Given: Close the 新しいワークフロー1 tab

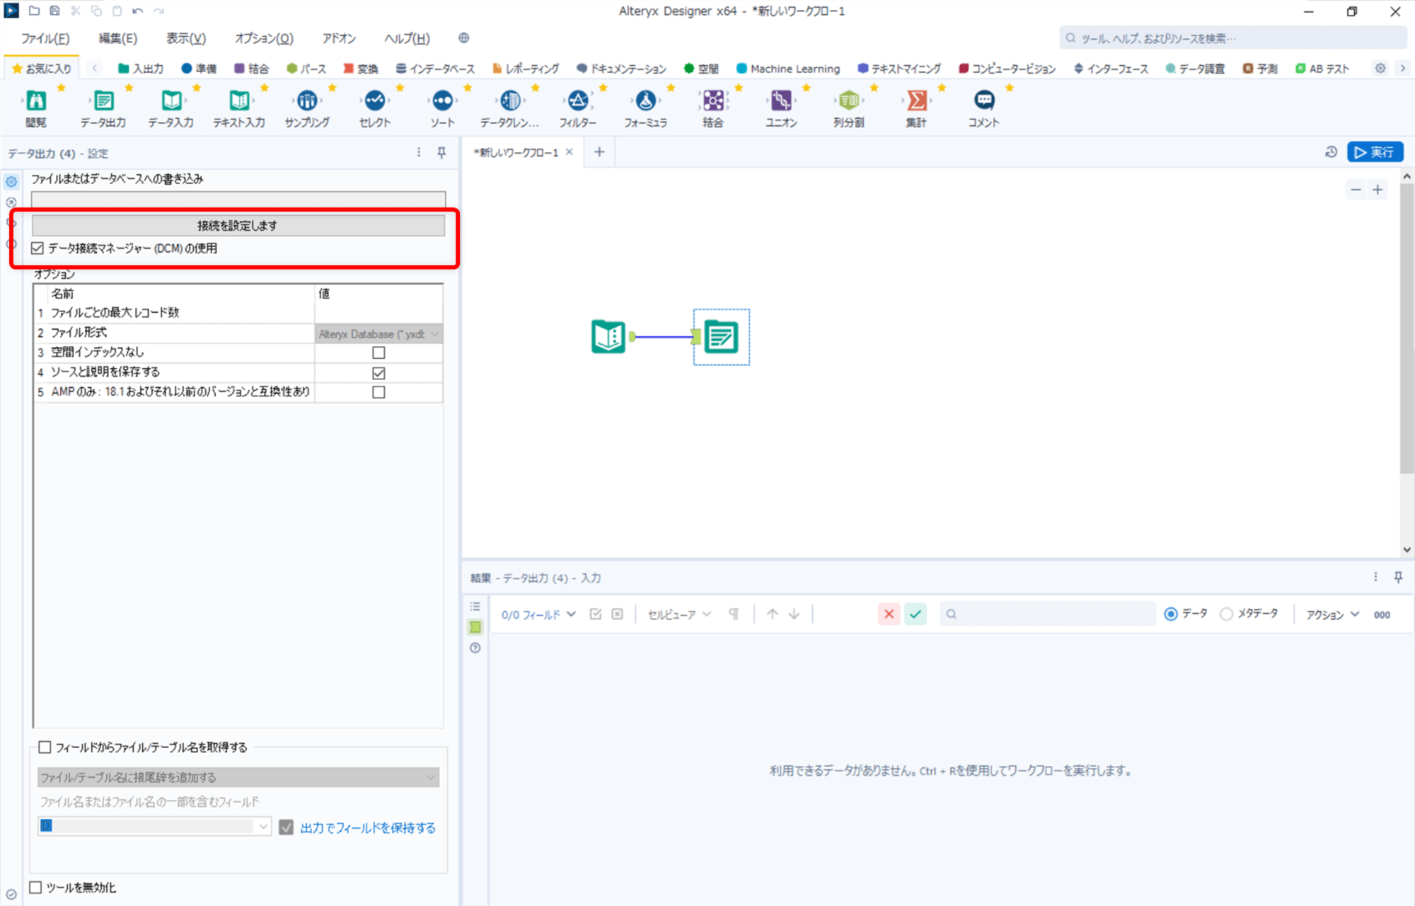Looking at the screenshot, I should tap(569, 152).
